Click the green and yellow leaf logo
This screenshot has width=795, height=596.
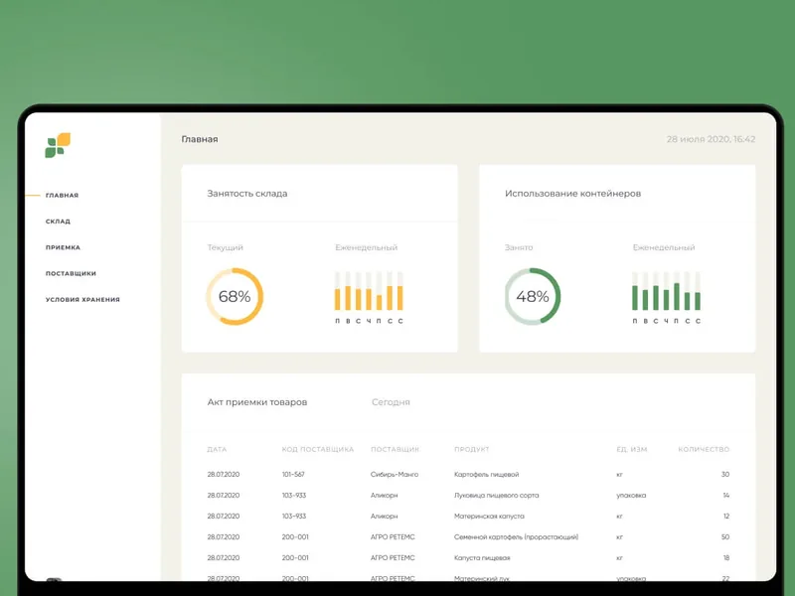pyautogui.click(x=58, y=145)
